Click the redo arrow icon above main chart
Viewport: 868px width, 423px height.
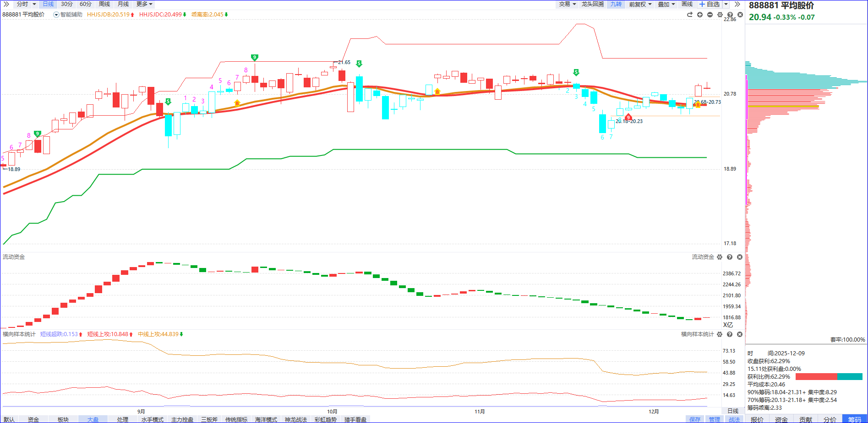[x=690, y=15]
